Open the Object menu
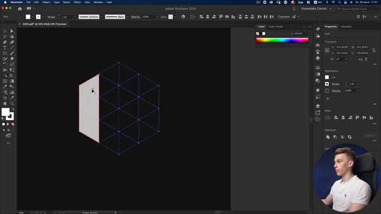Image resolution: width=381 pixels, height=214 pixels. point(46,2)
